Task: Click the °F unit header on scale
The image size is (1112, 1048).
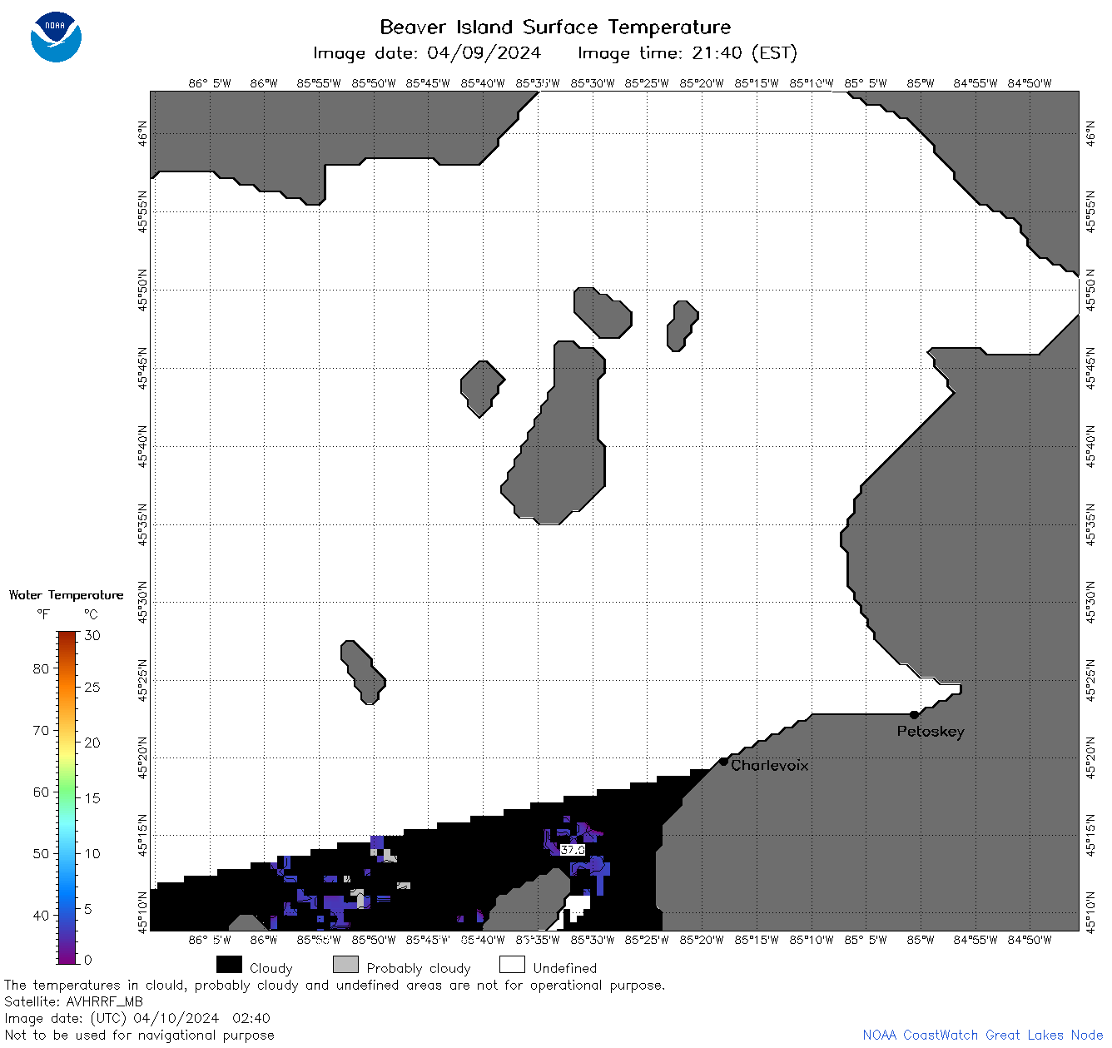Action: [43, 614]
